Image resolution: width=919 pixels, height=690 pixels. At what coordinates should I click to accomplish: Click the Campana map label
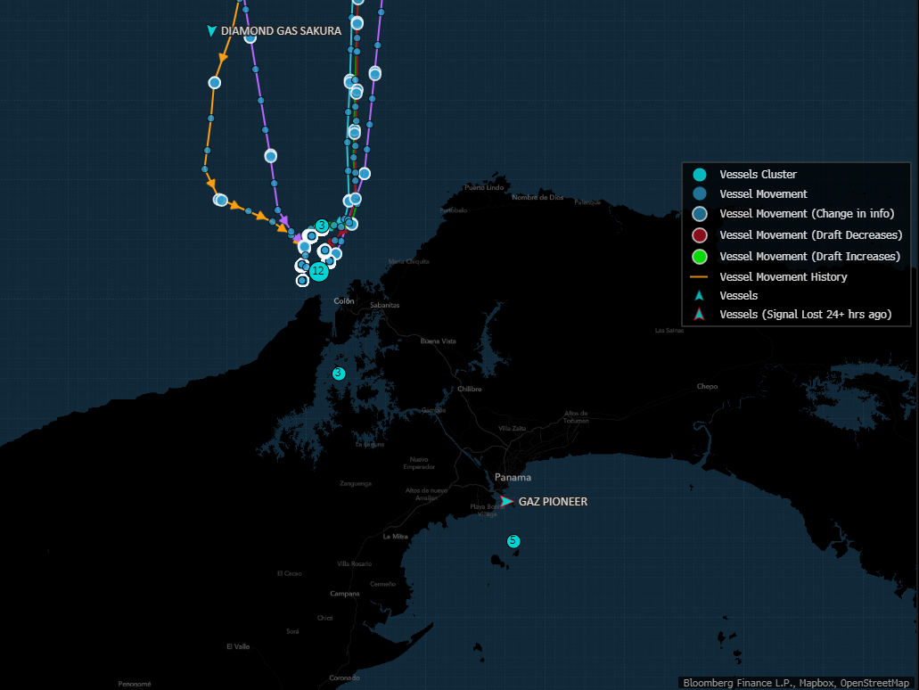click(345, 593)
